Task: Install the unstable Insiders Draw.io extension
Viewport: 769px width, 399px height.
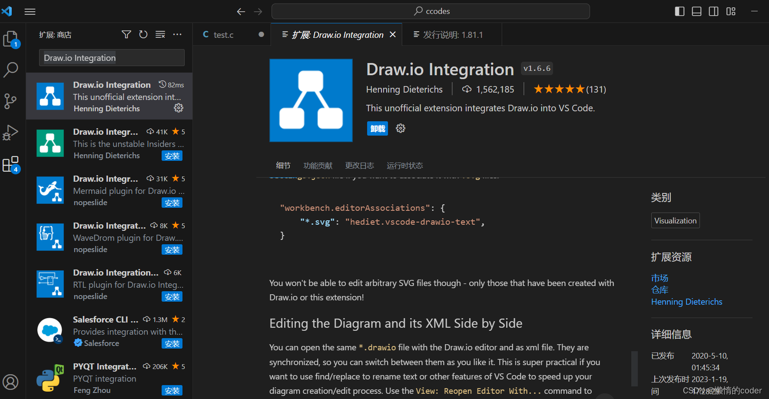Action: click(x=172, y=156)
